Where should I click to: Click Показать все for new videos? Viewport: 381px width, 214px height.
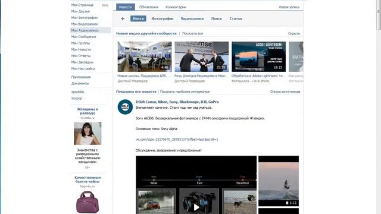pos(192,33)
